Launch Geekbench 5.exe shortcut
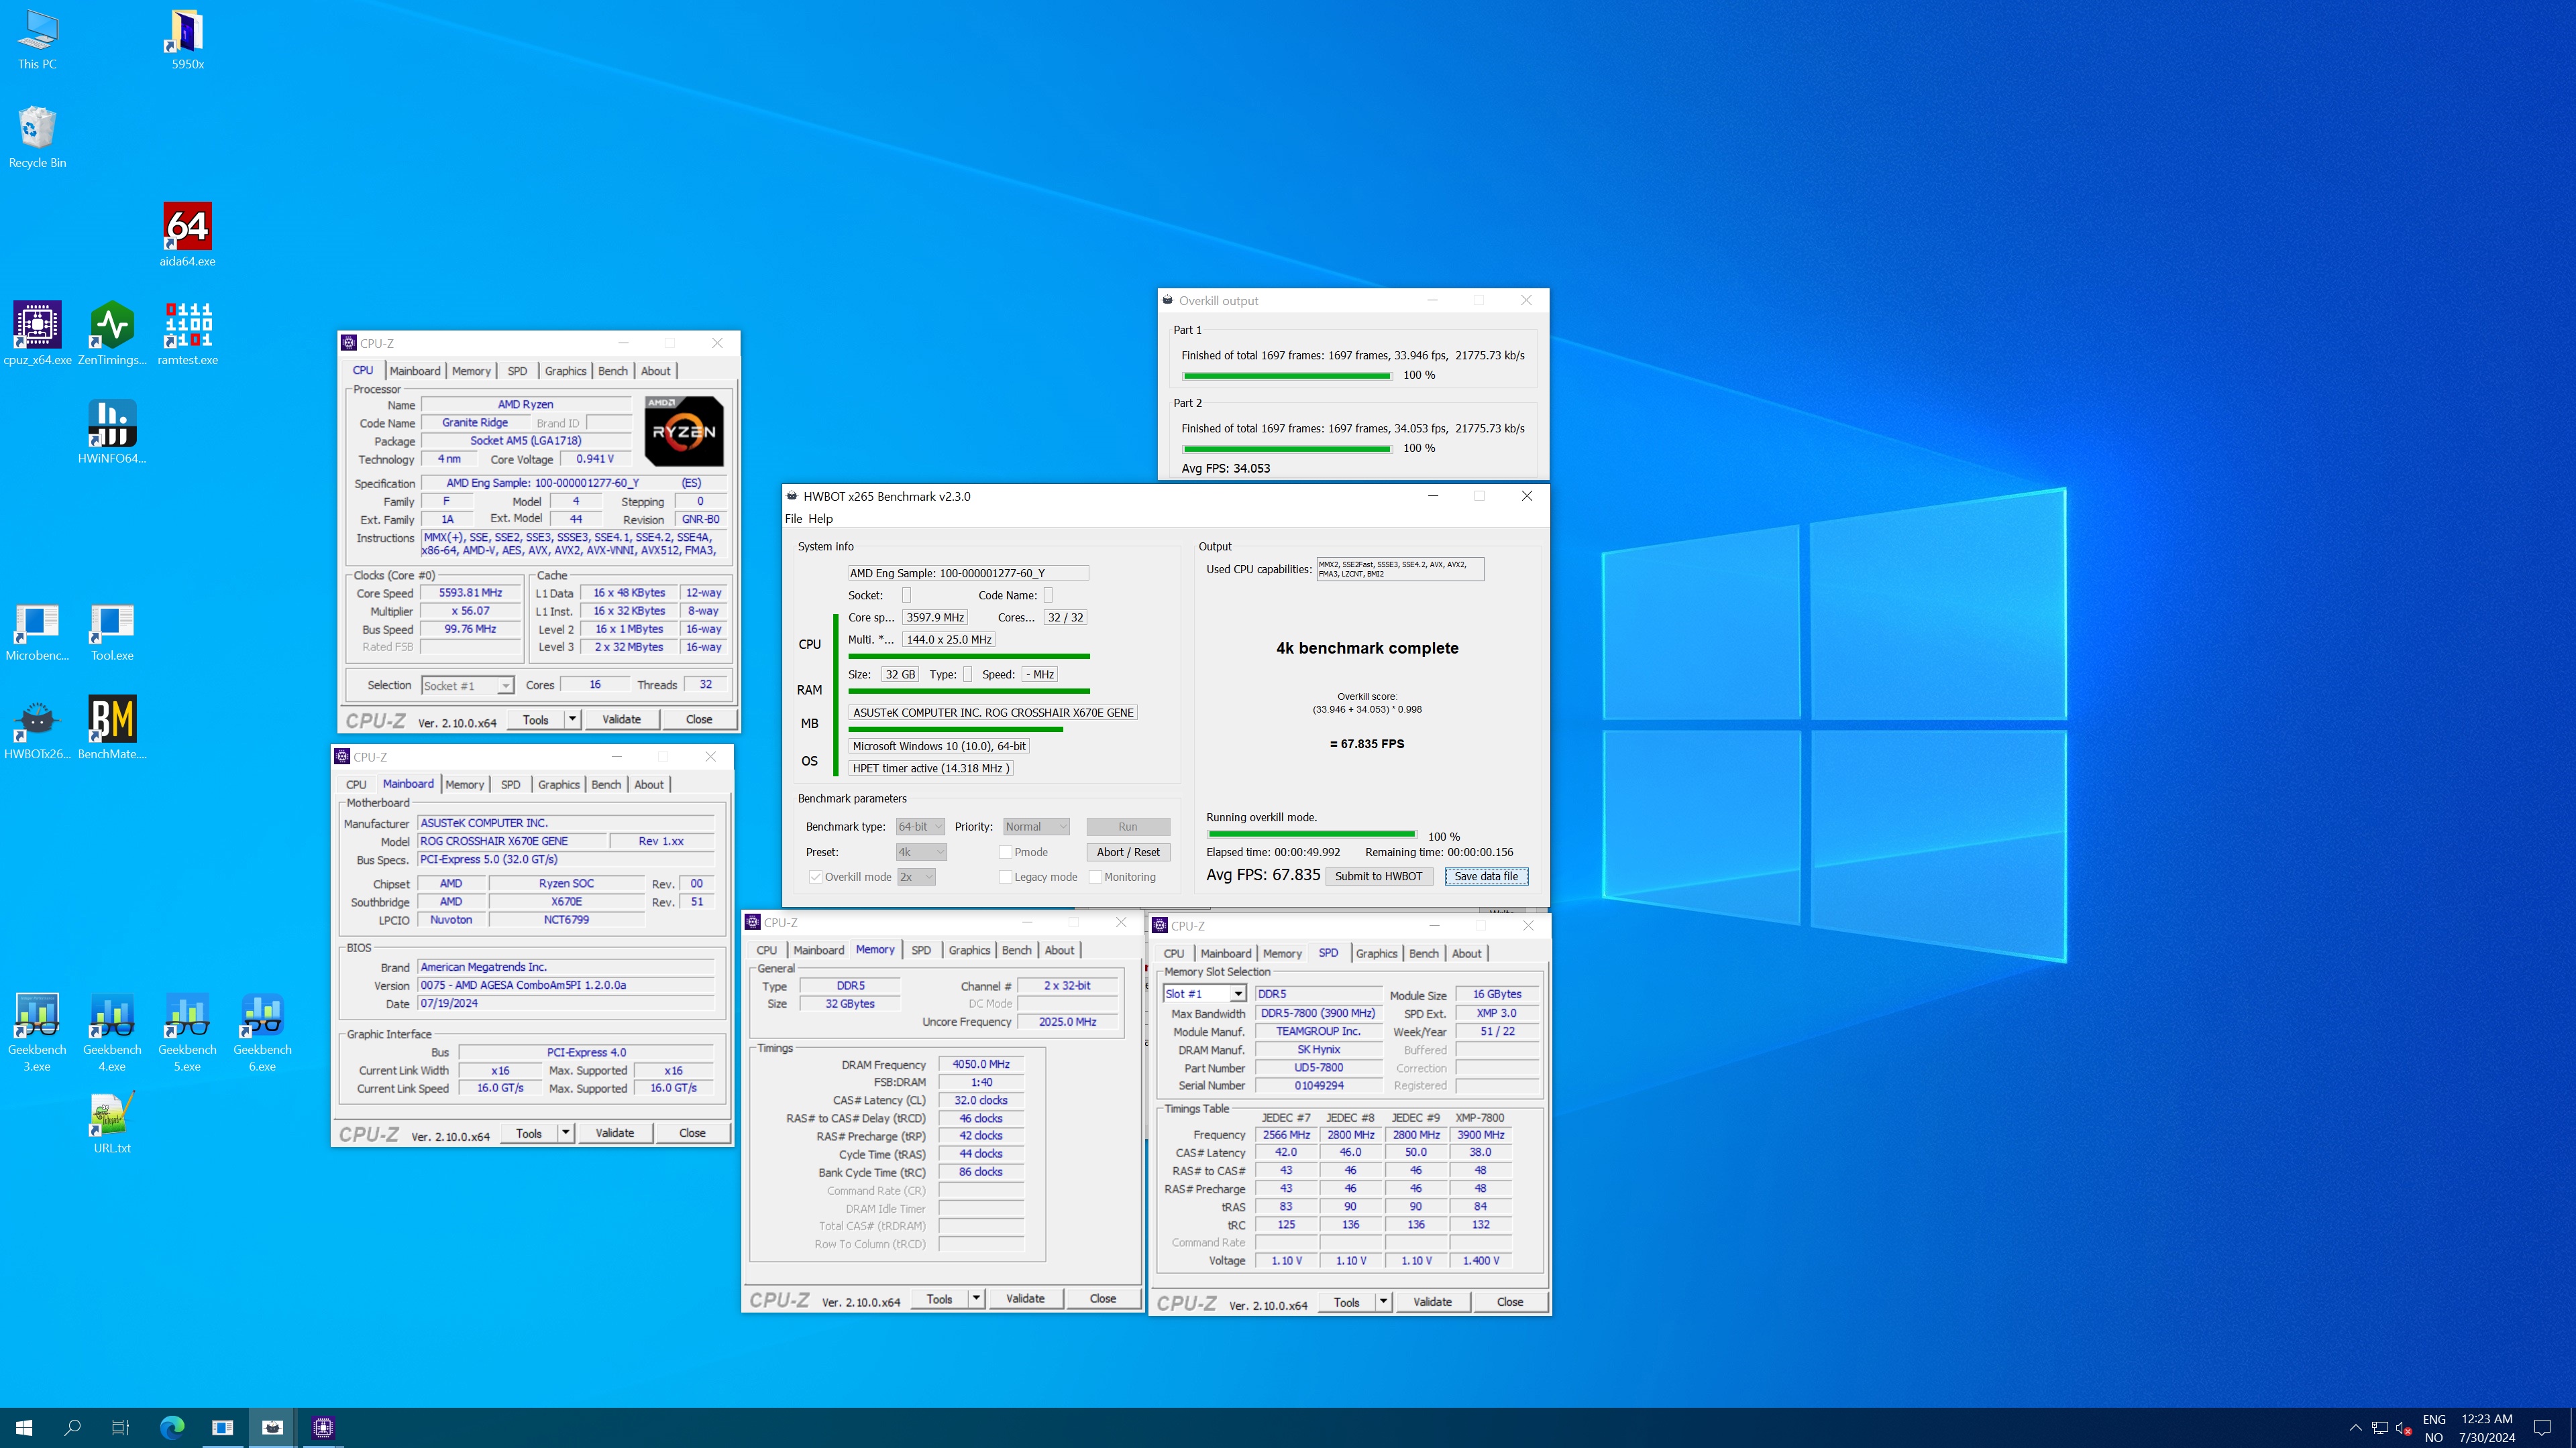2576x1448 pixels. (x=187, y=1032)
